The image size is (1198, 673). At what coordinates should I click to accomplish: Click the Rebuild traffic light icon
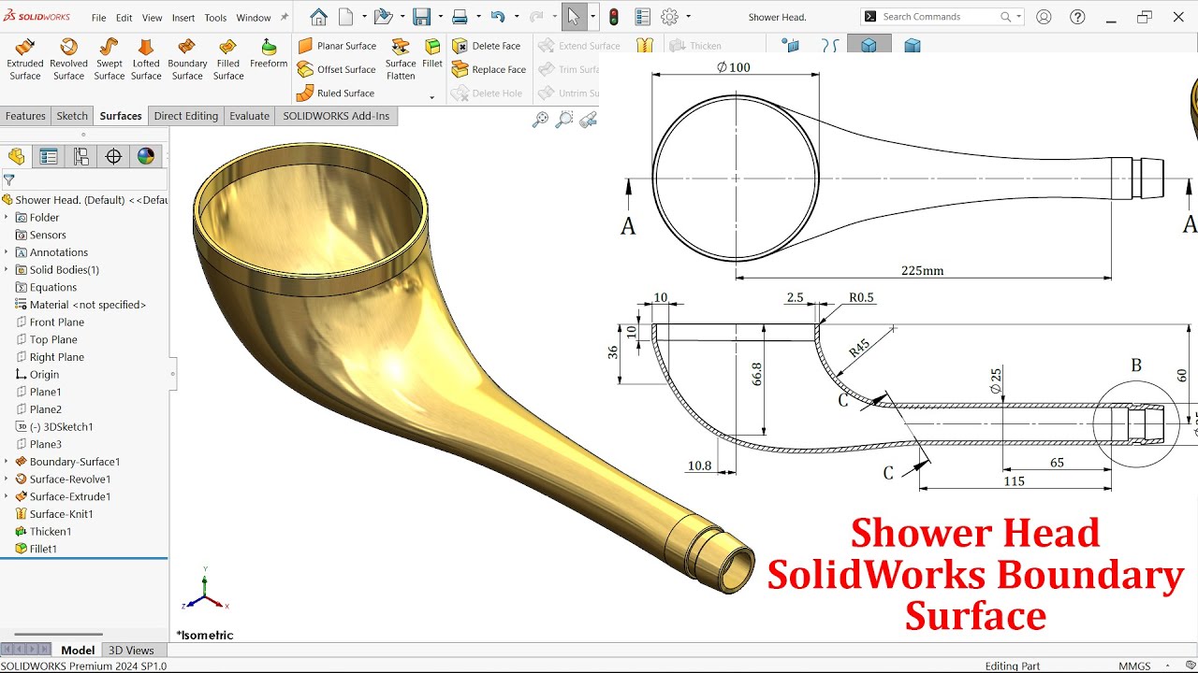point(614,17)
